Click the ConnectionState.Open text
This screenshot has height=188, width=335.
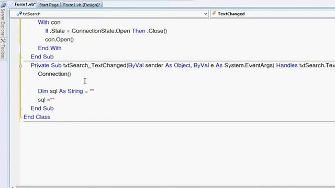tap(100, 31)
